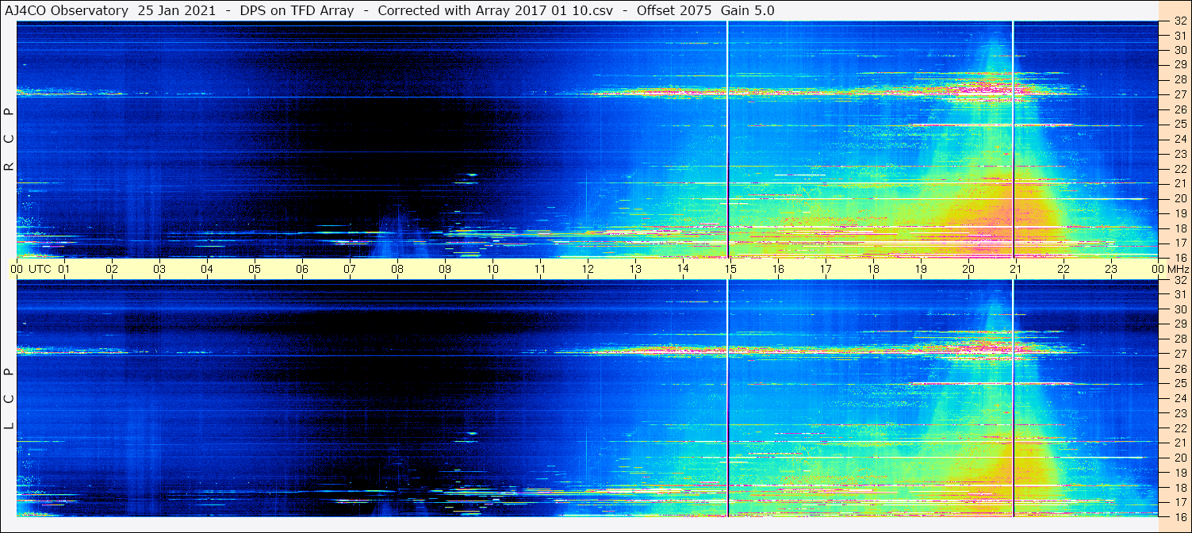Click the AJ4CO Observatory title text

pyautogui.click(x=67, y=10)
